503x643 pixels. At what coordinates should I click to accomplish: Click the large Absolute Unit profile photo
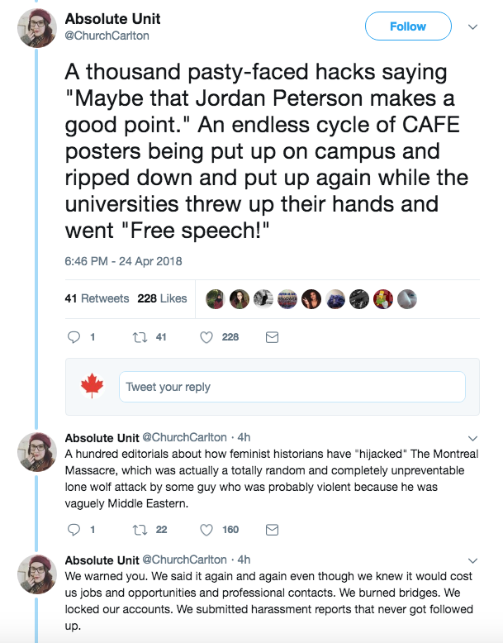[37, 27]
